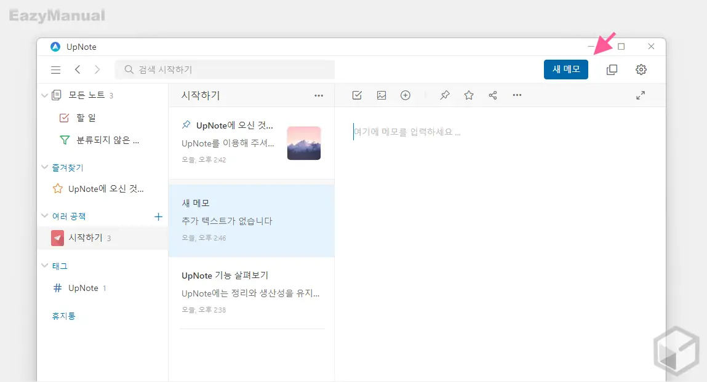Click the mountain thumbnail in note list

(304, 143)
